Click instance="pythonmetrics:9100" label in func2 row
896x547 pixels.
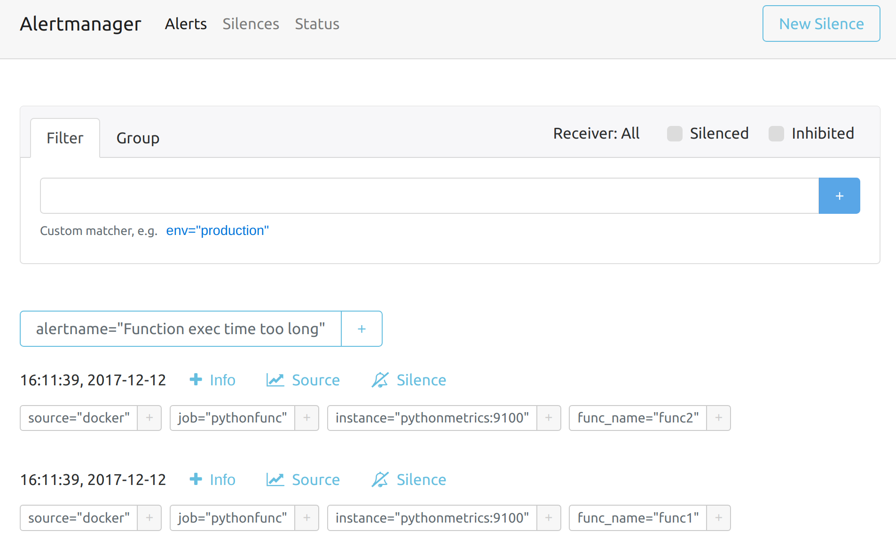432,418
